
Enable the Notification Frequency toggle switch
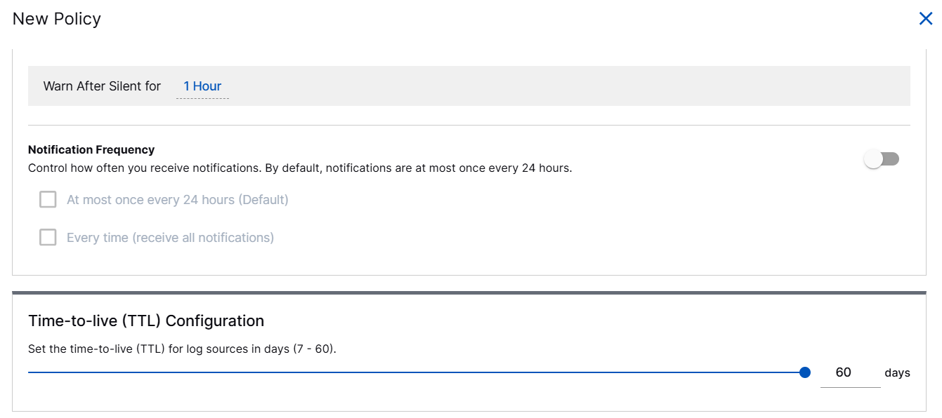pos(882,159)
